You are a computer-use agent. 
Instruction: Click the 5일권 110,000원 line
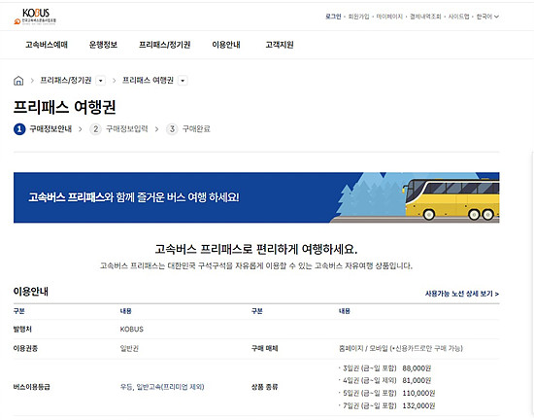(x=386, y=393)
